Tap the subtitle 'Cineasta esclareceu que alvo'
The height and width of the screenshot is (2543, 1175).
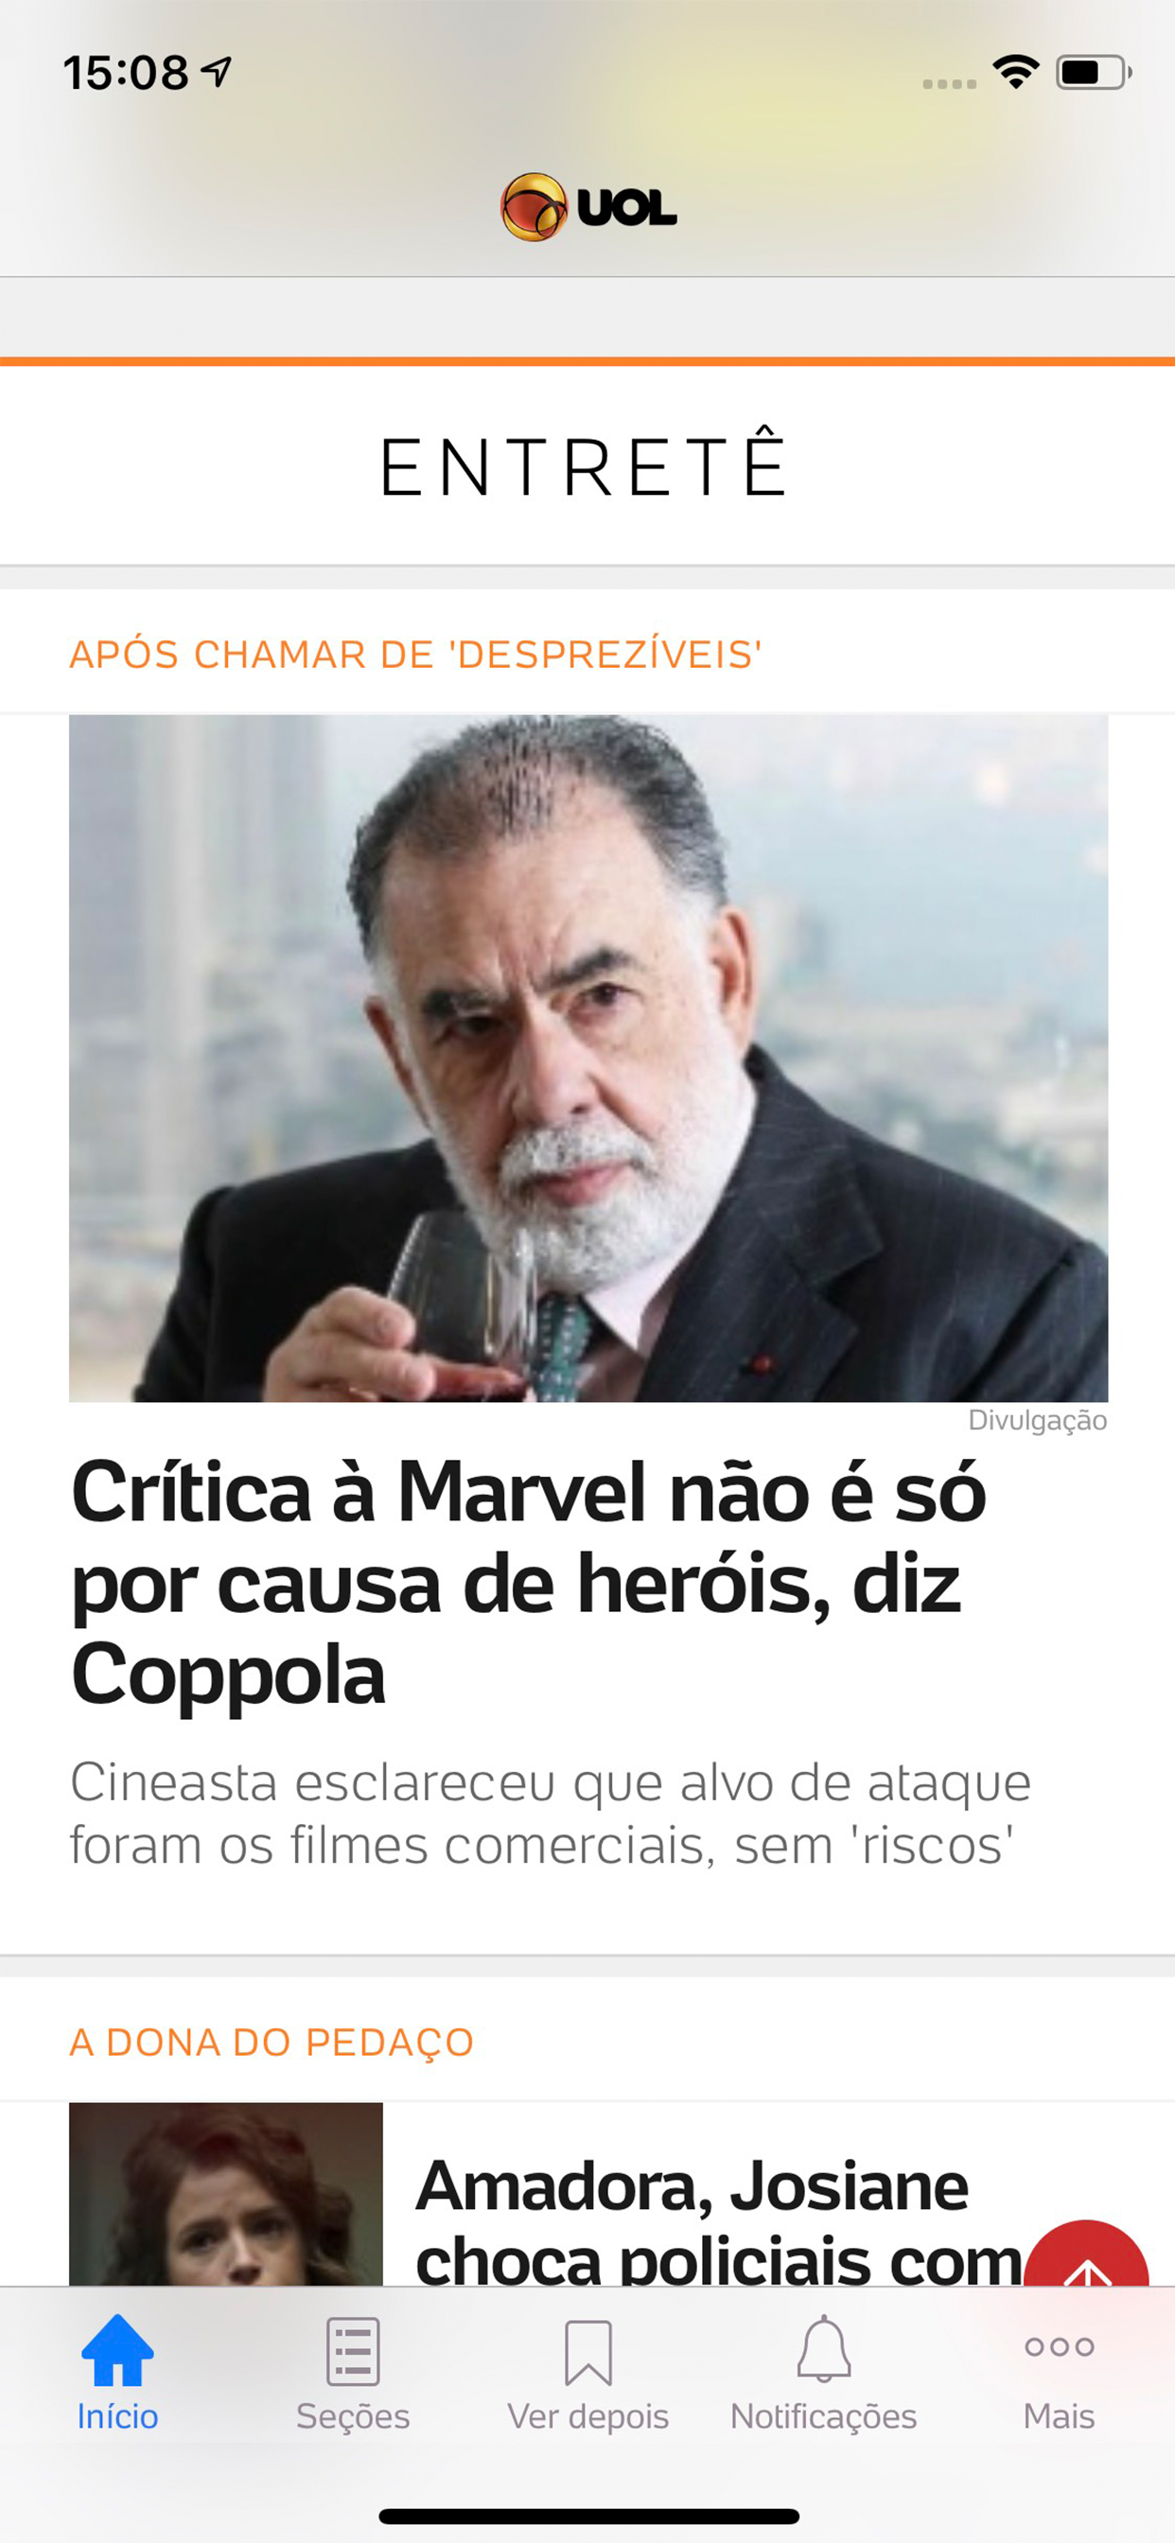[x=550, y=1814]
